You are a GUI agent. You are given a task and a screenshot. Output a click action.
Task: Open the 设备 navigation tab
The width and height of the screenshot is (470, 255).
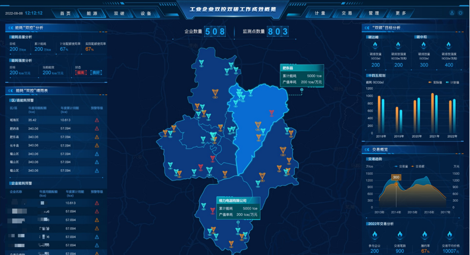tap(146, 13)
